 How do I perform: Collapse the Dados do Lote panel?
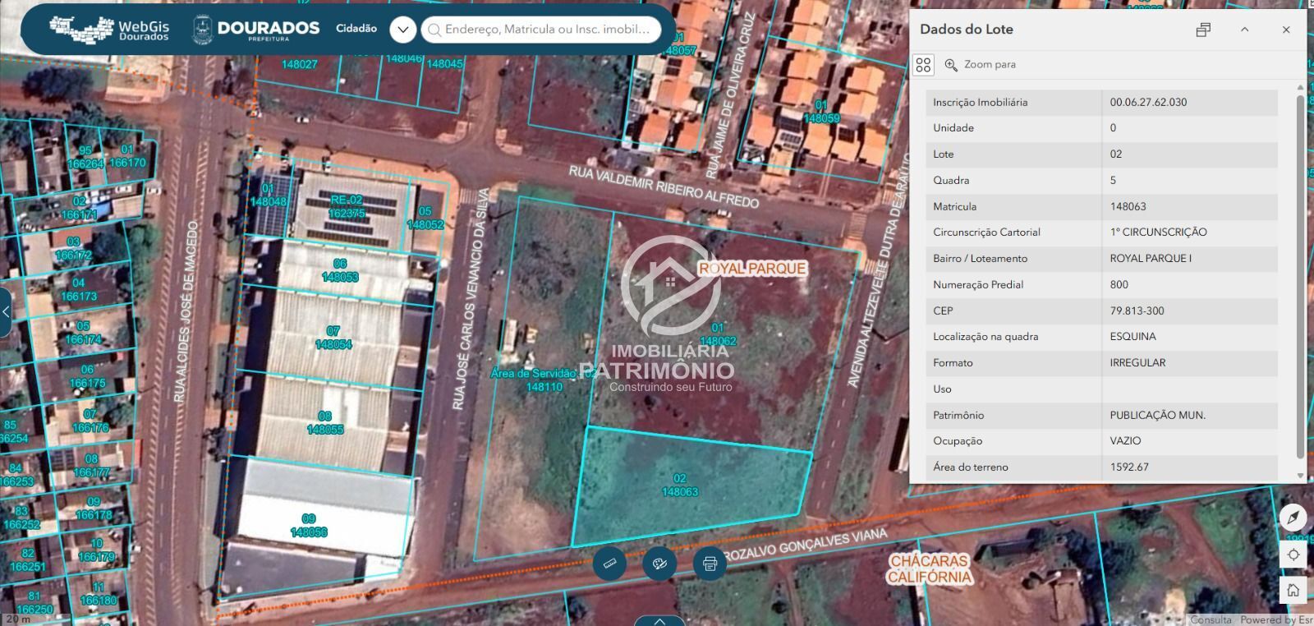tap(1244, 30)
